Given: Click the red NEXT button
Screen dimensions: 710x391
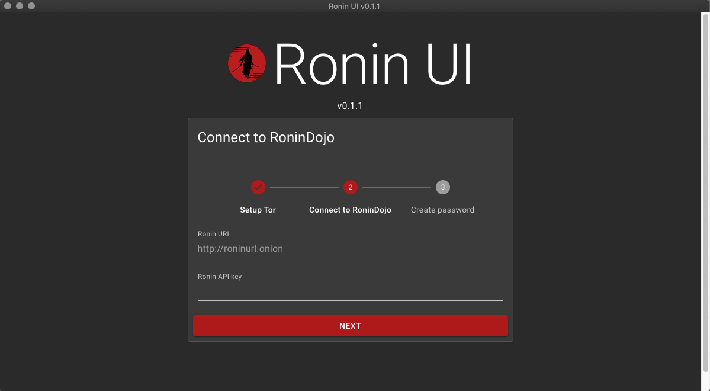Looking at the screenshot, I should coord(351,326).
